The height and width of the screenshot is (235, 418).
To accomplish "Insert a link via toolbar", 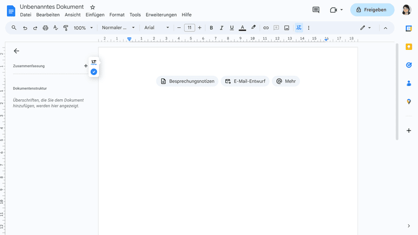I will 266,28.
